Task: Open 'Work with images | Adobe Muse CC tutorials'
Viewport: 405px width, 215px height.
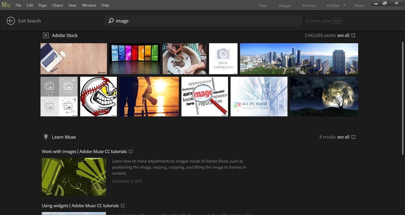Action: click(84, 151)
